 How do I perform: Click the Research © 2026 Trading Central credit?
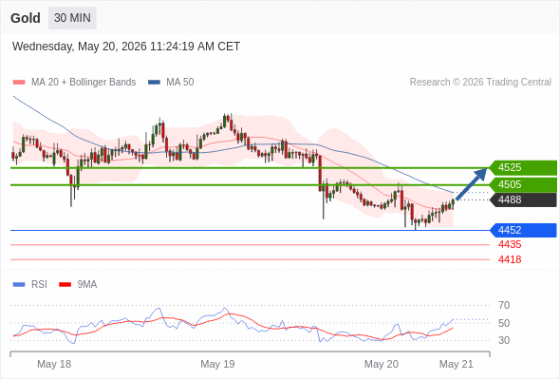[x=480, y=83]
